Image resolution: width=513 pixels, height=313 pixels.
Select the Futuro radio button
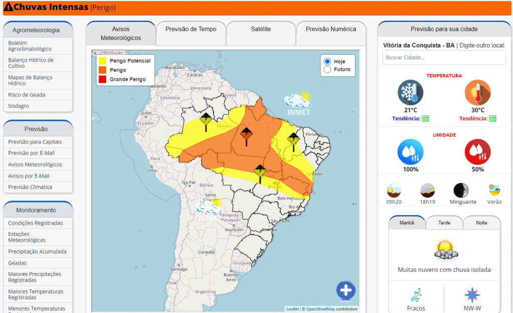click(328, 69)
